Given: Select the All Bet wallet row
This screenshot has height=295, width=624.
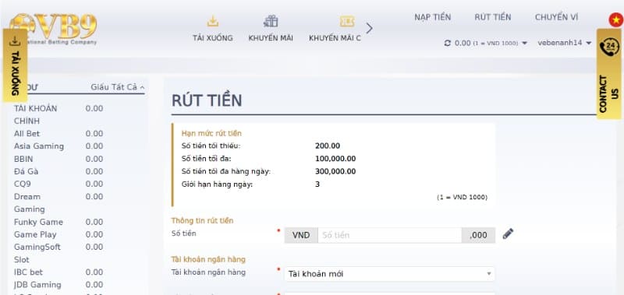Looking at the screenshot, I should point(58,133).
